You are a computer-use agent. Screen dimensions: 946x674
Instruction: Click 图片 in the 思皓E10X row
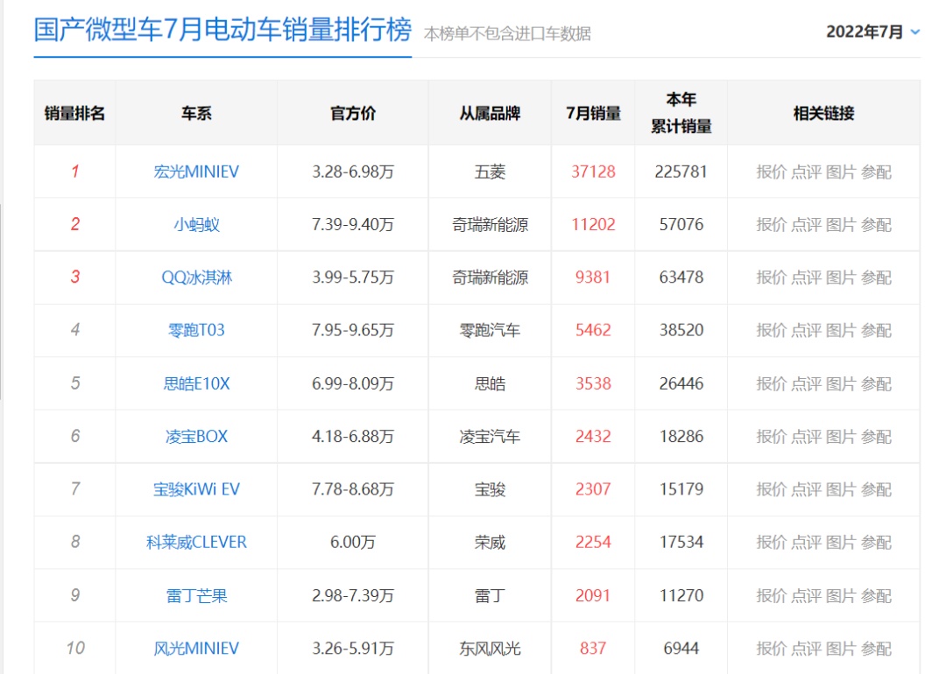pos(841,383)
